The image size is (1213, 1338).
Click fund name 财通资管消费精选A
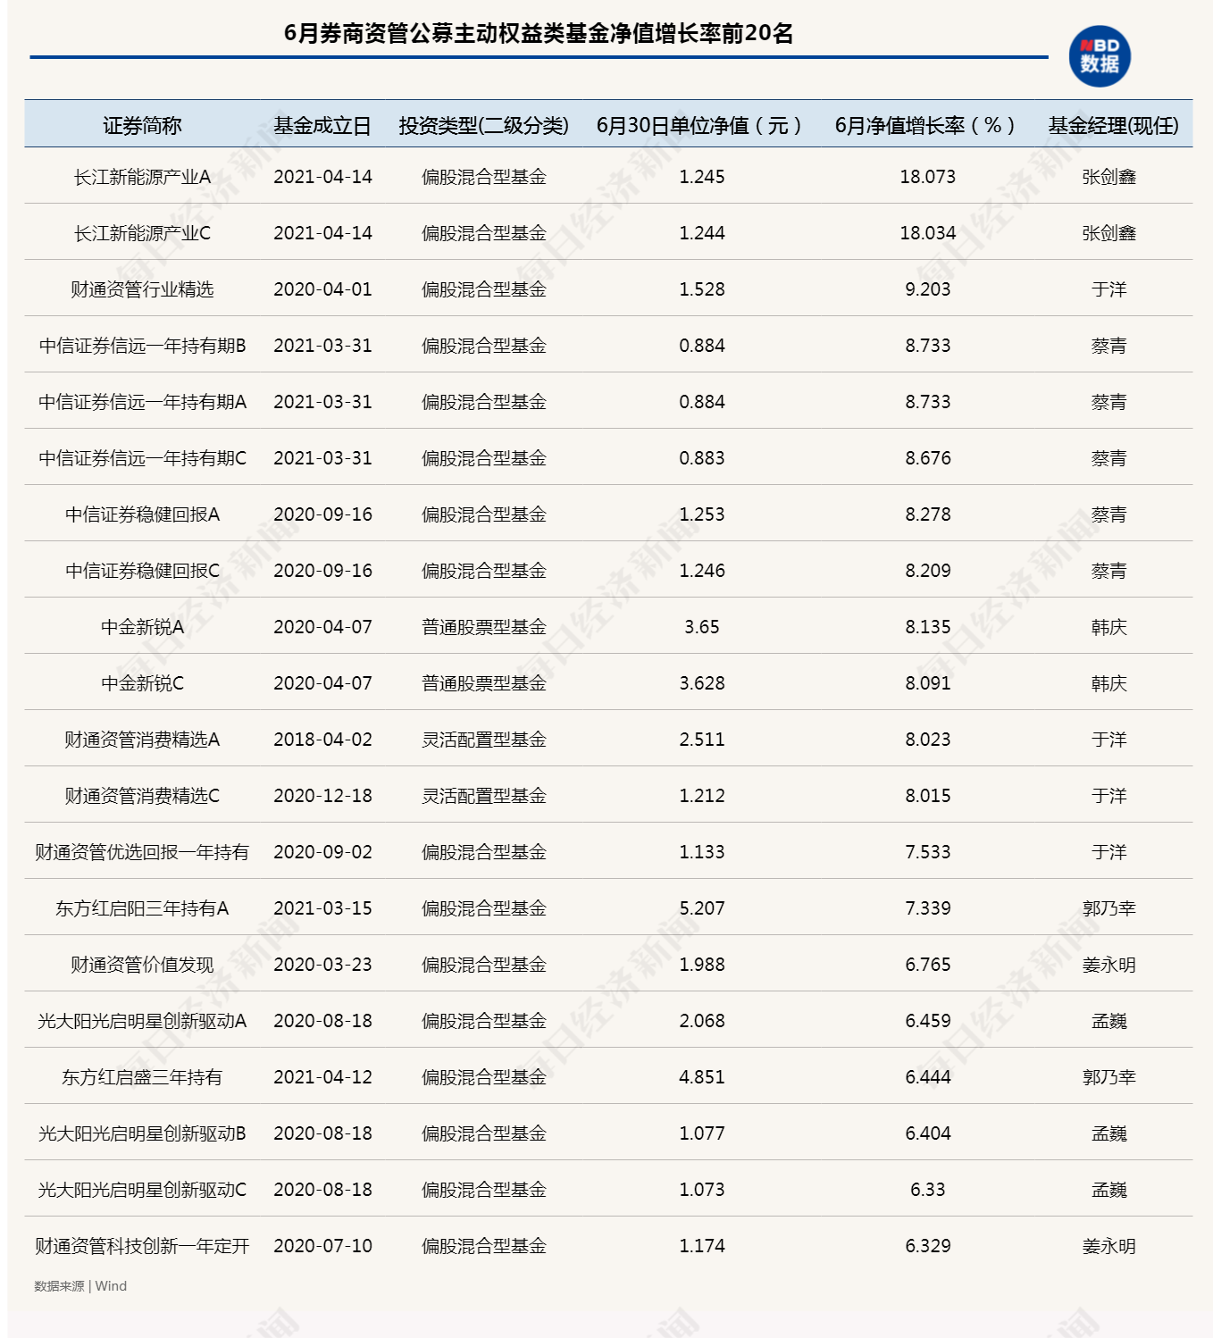click(142, 740)
